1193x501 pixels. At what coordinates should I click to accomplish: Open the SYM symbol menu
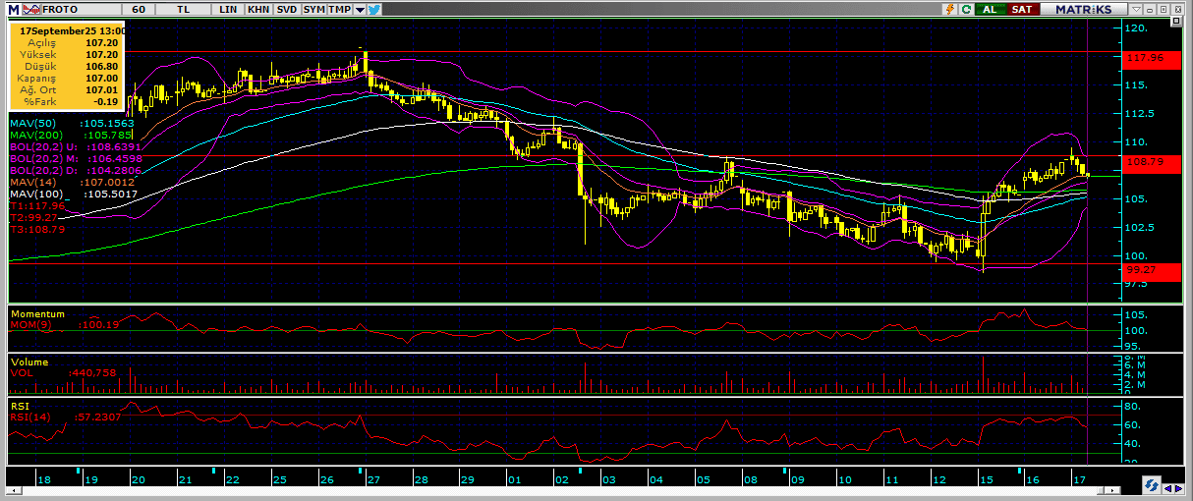click(x=313, y=9)
